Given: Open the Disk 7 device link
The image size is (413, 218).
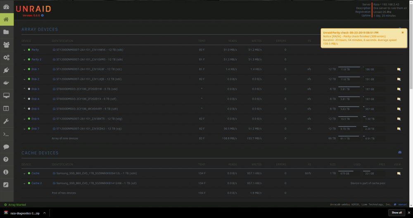Looking at the screenshot, I should (35, 129).
